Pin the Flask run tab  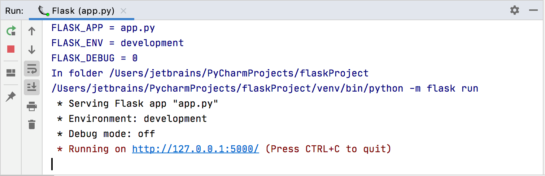(x=11, y=96)
